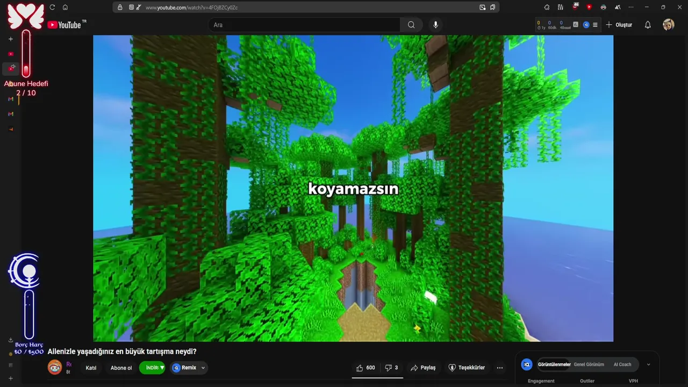Click the browser extensions puzzle icon
Viewport: 688px width, 387px height.
pyautogui.click(x=547, y=8)
